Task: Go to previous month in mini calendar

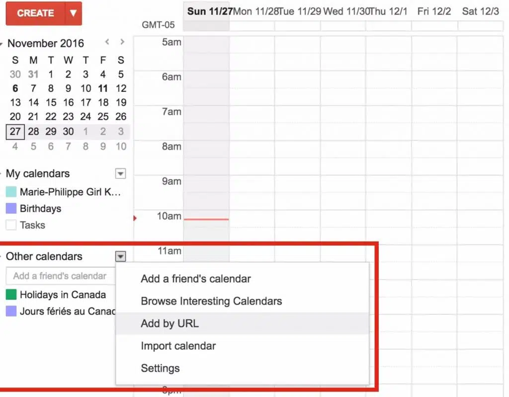Action: tap(107, 42)
